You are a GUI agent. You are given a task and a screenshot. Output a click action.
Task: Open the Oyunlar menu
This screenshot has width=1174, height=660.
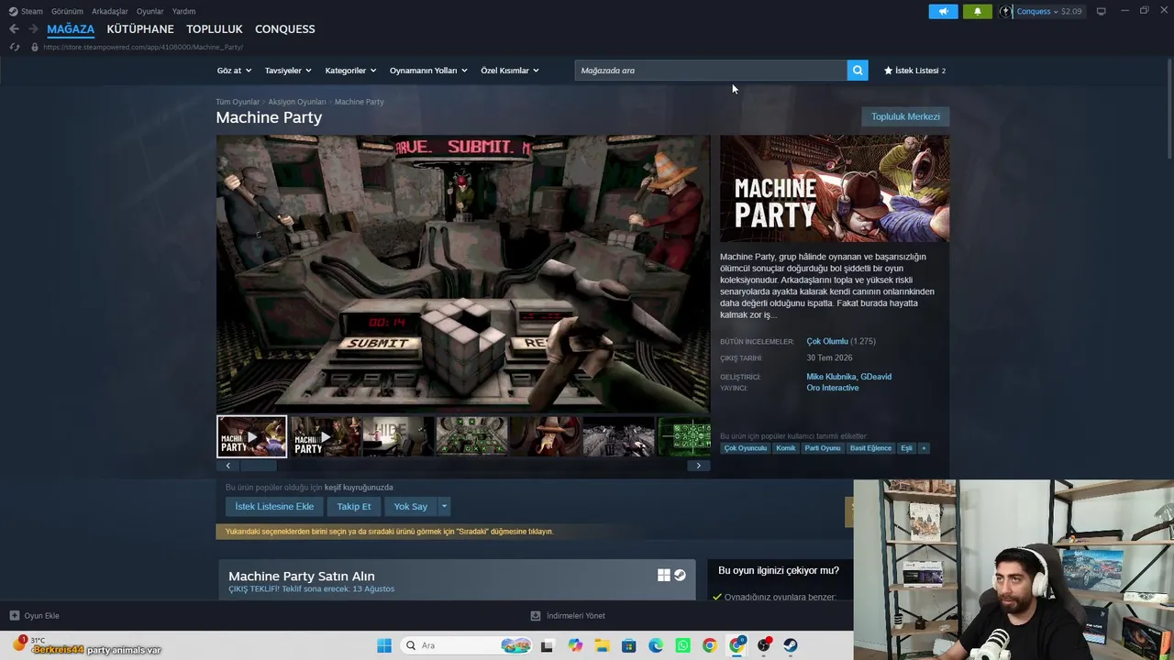(150, 11)
